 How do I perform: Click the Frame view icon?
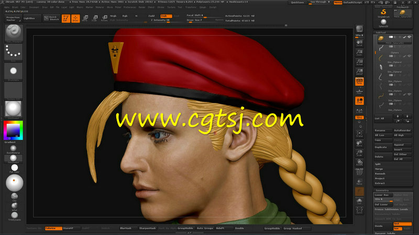coord(359,134)
